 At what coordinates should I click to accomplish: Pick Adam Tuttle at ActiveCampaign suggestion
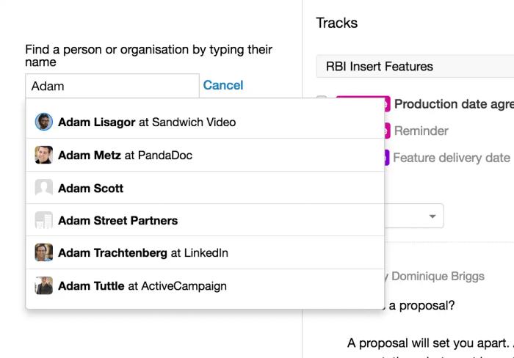(x=142, y=285)
